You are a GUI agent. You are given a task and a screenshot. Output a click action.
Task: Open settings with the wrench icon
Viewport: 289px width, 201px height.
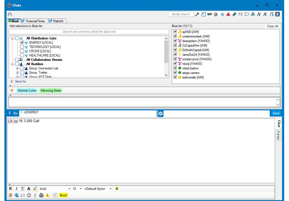[x=197, y=14]
